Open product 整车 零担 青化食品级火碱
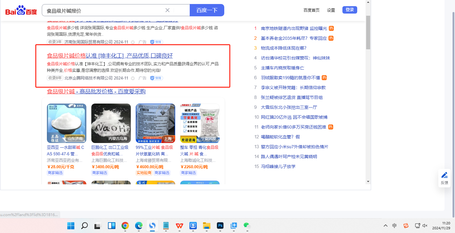The height and width of the screenshot is (233, 455). click(199, 151)
